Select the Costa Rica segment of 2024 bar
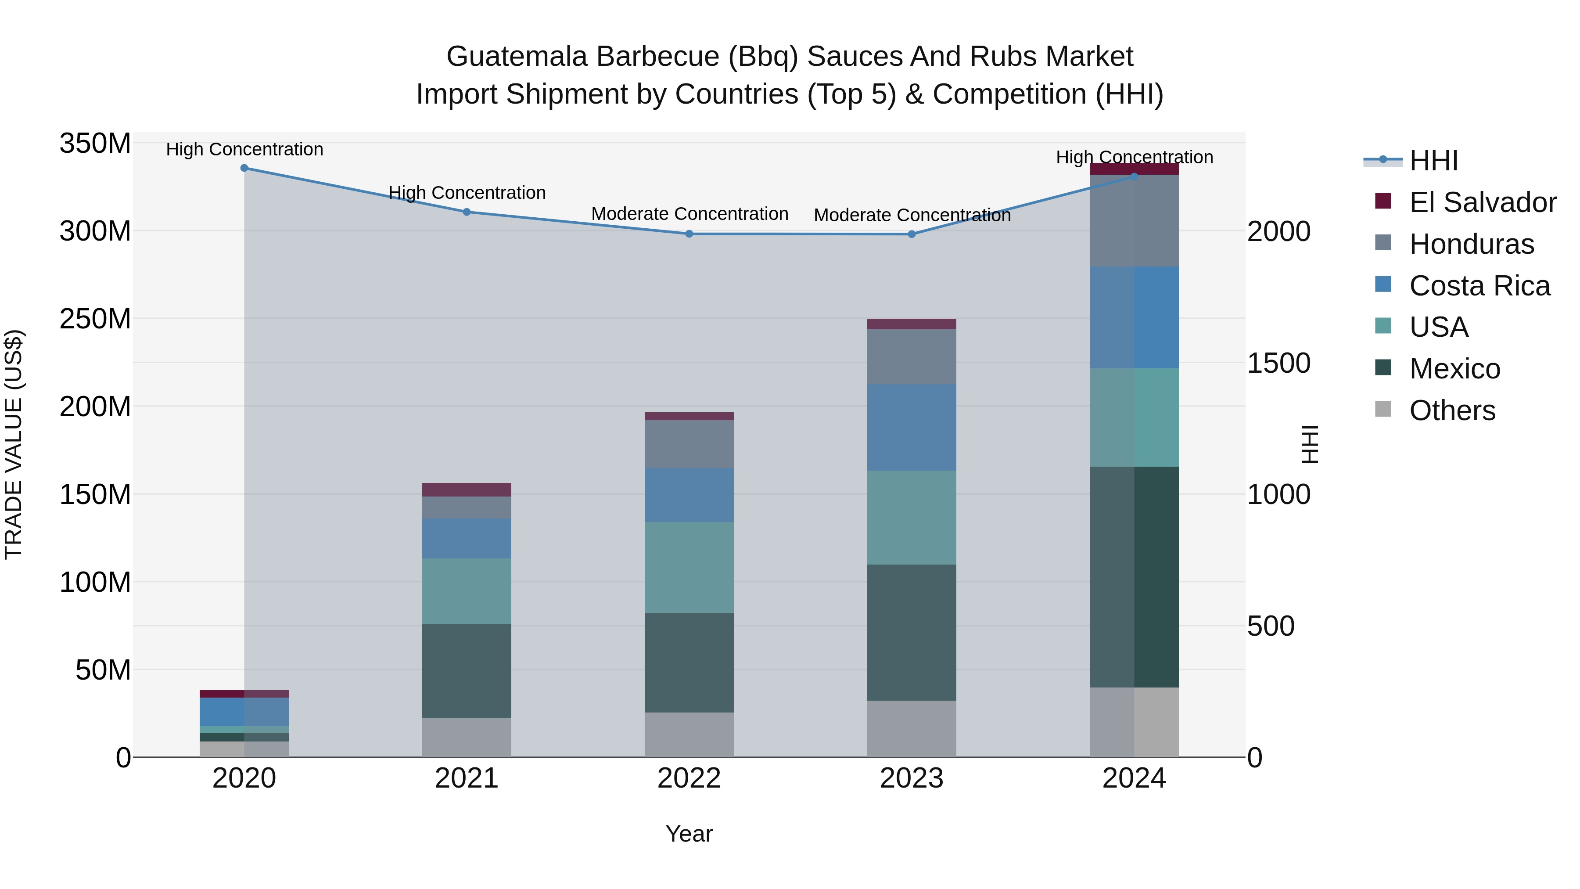The image size is (1580, 889). 1134,317
